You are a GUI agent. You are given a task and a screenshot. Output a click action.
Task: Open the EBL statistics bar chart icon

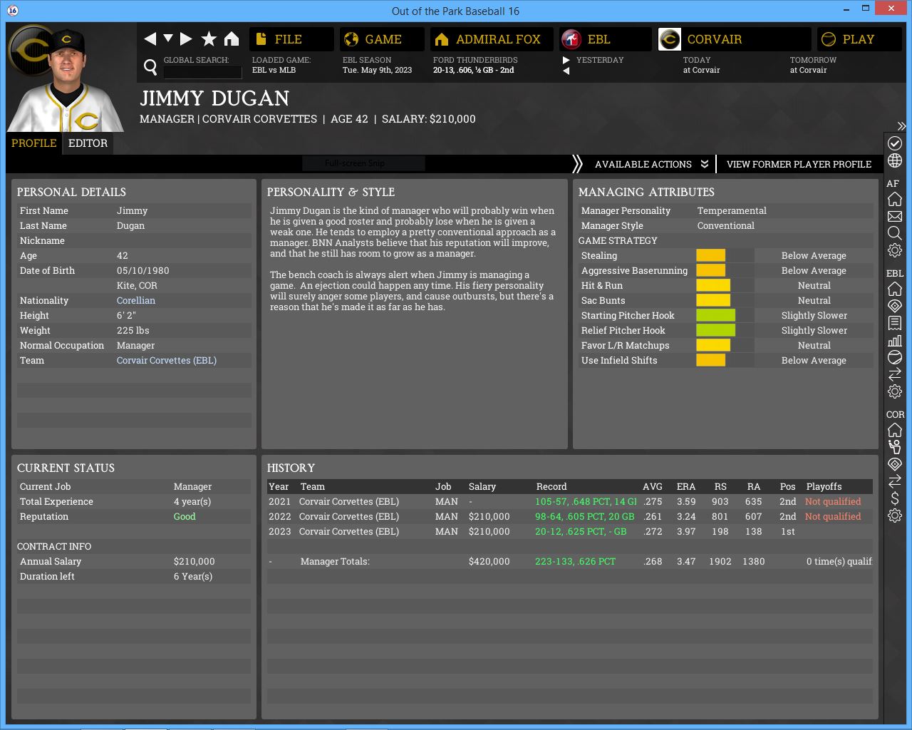[895, 340]
